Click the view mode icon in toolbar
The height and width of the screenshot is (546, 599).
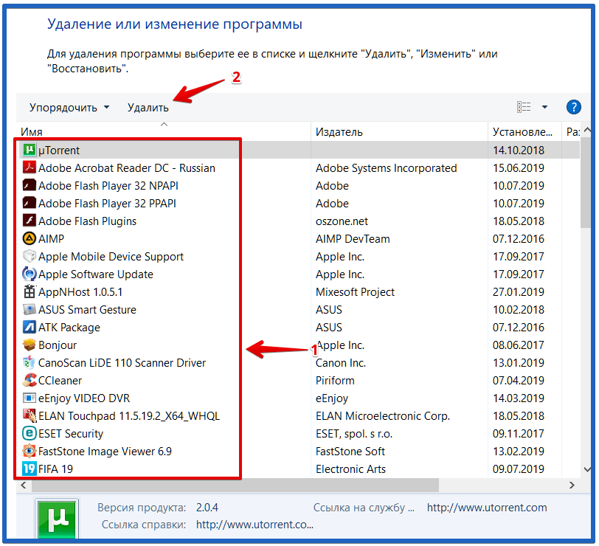click(x=524, y=107)
